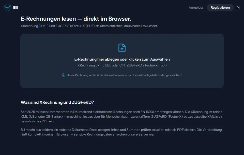Click the Registrieren button
The image size is (244, 155).
coord(220,7)
